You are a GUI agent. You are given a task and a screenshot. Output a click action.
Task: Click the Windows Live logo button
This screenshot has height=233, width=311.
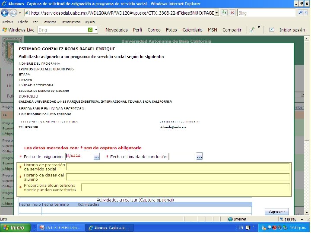pyautogui.click(x=18, y=30)
